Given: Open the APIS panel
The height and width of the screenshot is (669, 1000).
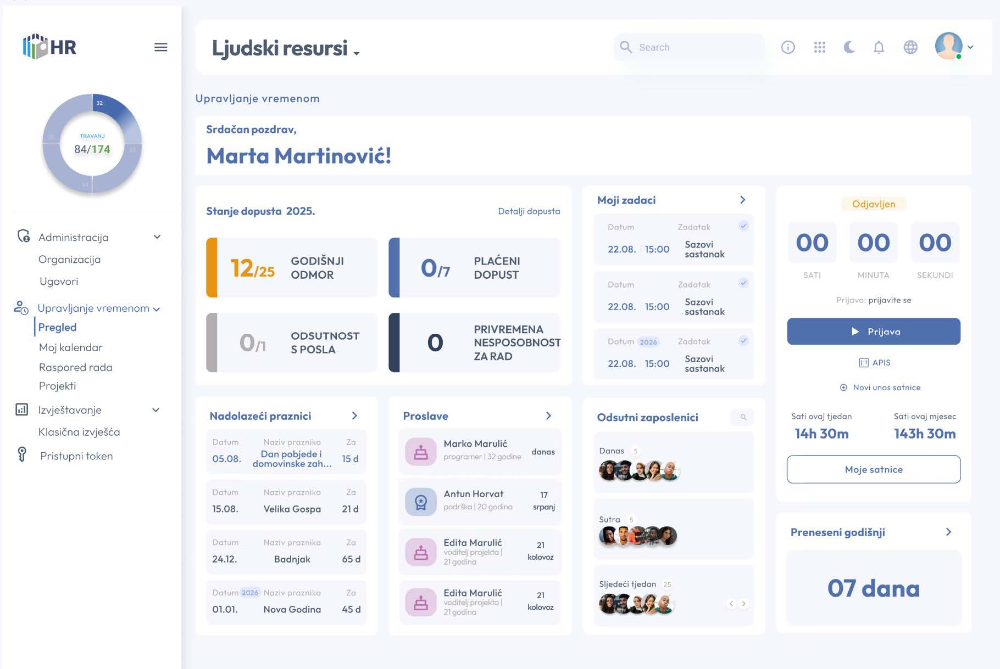Looking at the screenshot, I should tap(873, 362).
